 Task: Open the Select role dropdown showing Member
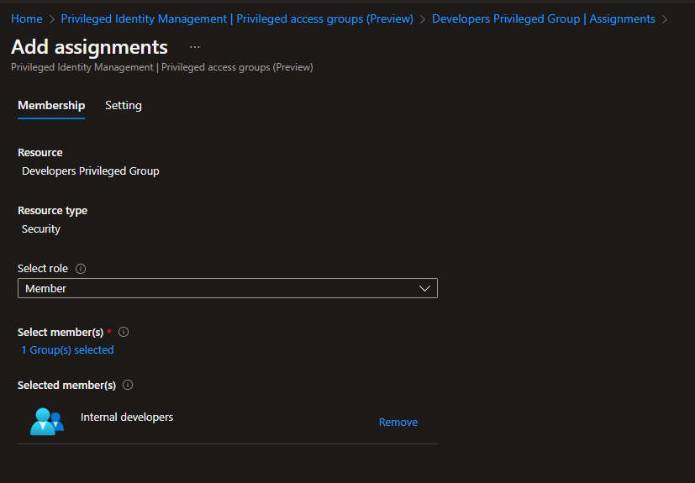click(228, 288)
